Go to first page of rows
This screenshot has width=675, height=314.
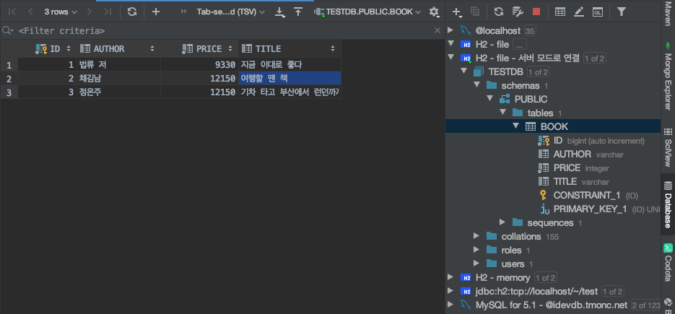[12, 12]
